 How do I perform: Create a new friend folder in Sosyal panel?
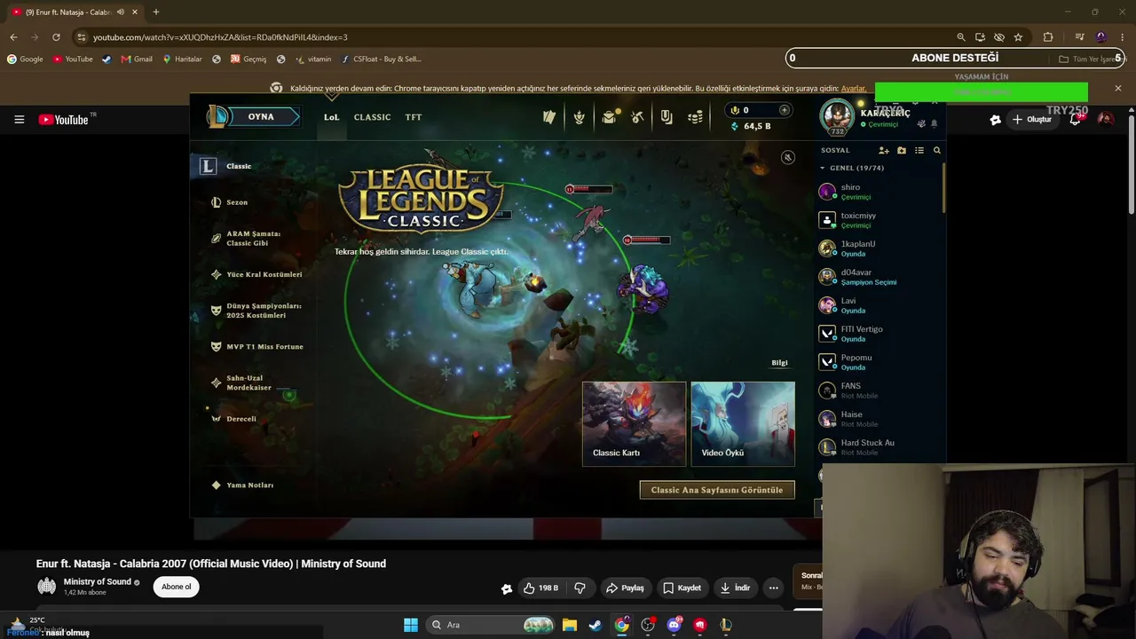tap(902, 151)
